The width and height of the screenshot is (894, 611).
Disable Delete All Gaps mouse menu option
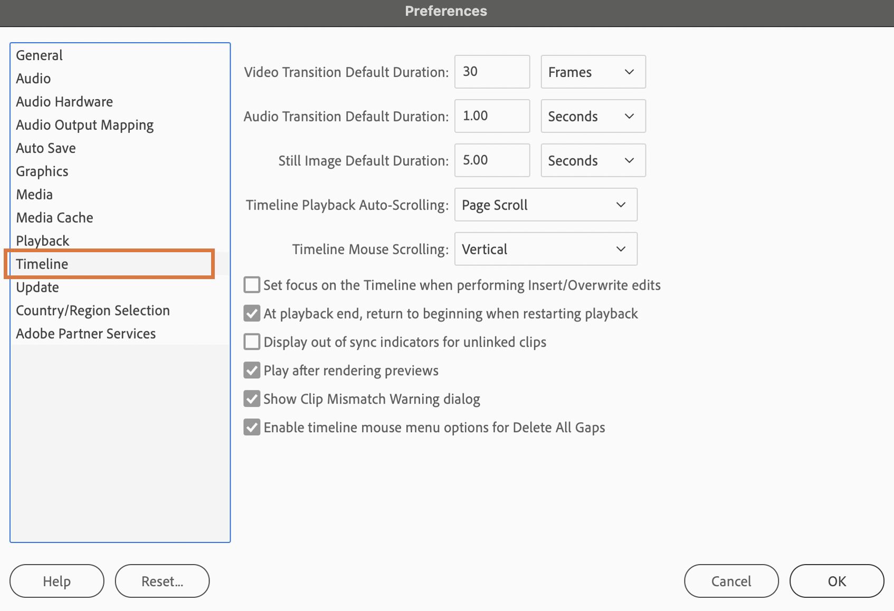click(x=252, y=427)
